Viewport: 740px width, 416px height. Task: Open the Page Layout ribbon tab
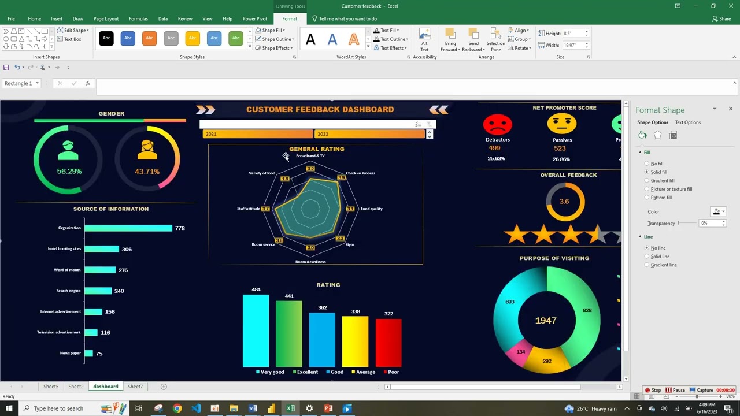tap(106, 18)
